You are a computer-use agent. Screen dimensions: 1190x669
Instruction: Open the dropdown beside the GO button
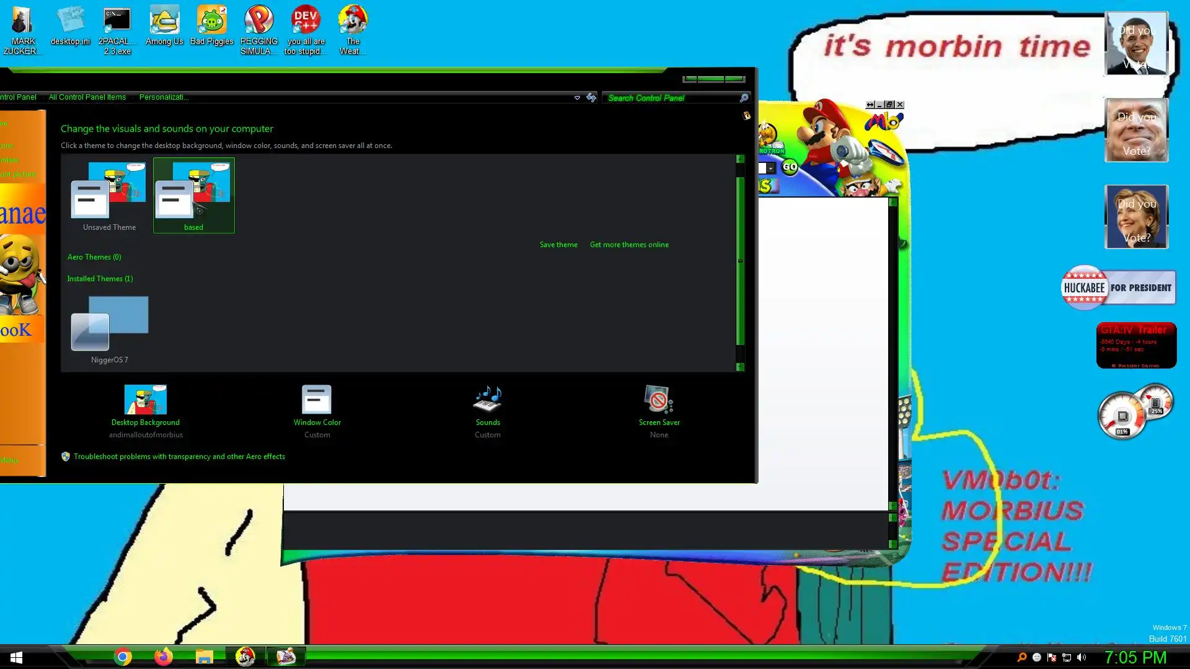770,168
